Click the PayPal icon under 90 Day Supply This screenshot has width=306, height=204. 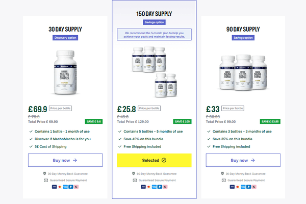249,187
